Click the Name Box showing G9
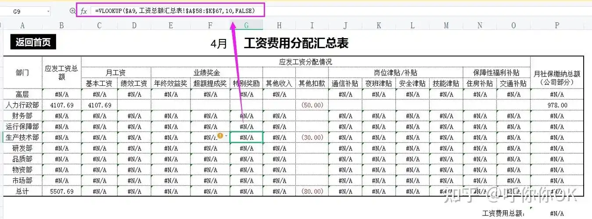The image size is (592, 219). (x=25, y=11)
